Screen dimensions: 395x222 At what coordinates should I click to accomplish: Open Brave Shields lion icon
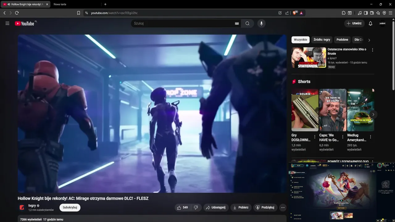pos(295,13)
